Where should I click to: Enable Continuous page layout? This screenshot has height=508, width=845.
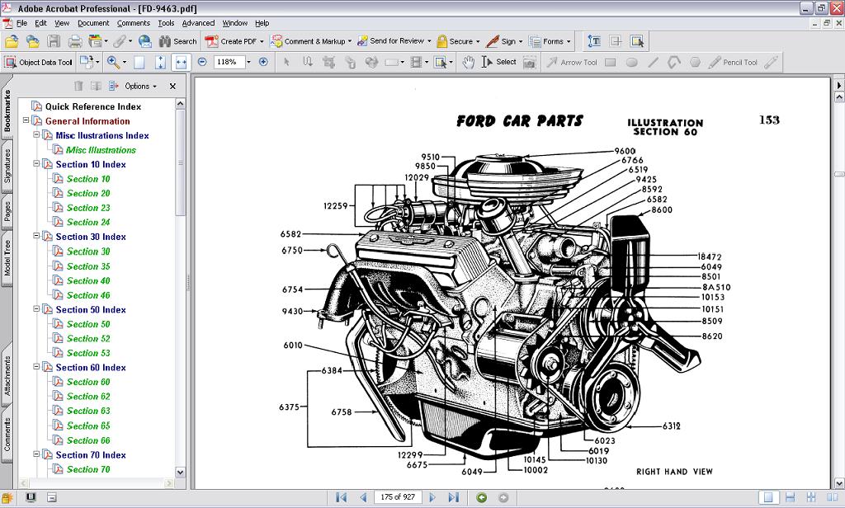[x=790, y=497]
